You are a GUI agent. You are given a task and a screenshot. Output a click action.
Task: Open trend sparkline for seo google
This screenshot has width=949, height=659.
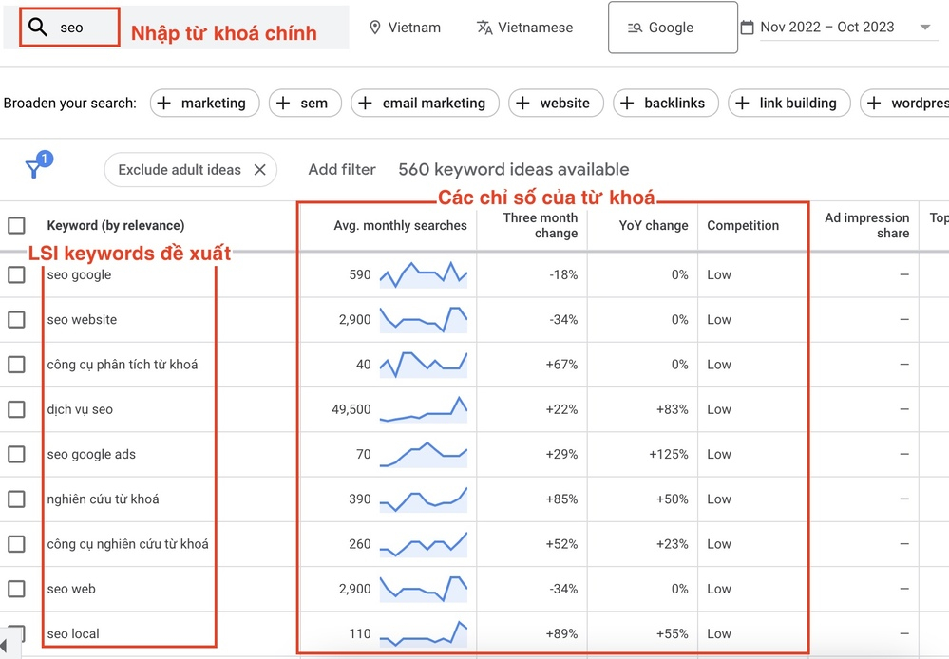(424, 274)
